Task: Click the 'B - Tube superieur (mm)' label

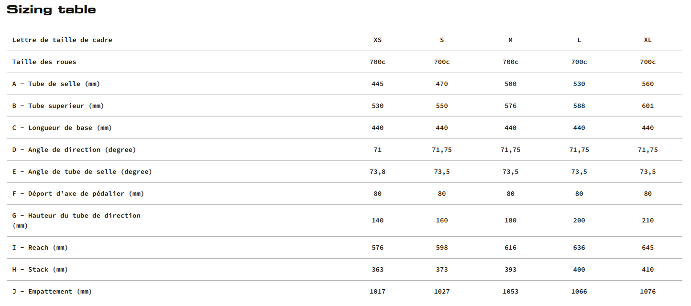Action: pos(58,106)
